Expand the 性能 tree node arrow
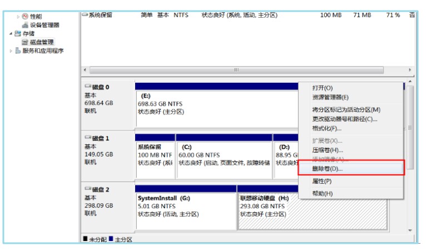This screenshot has width=426, height=251. click(18, 17)
